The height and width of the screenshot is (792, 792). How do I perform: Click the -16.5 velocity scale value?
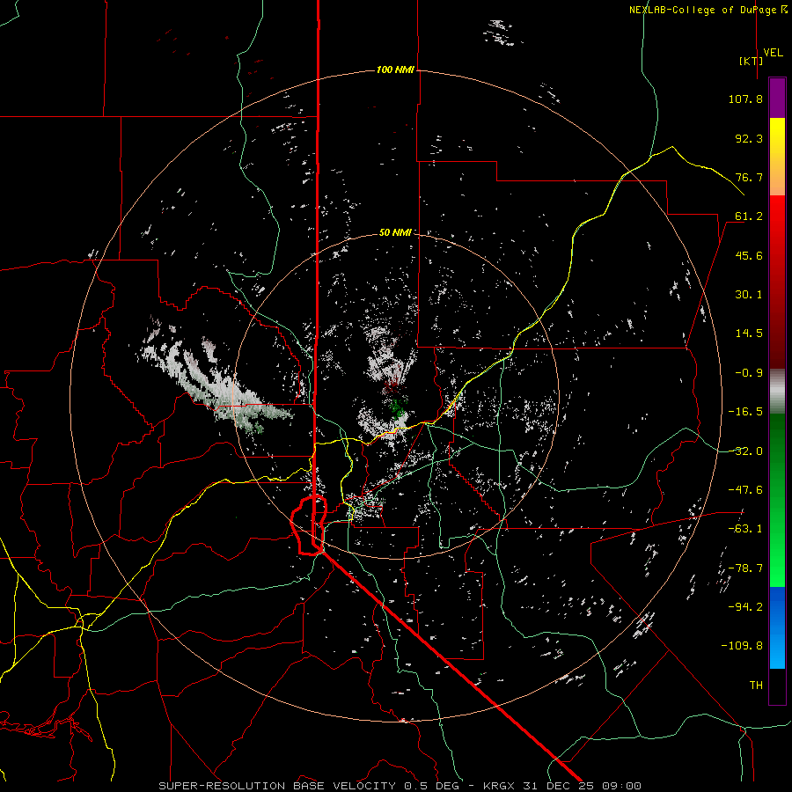tap(745, 412)
